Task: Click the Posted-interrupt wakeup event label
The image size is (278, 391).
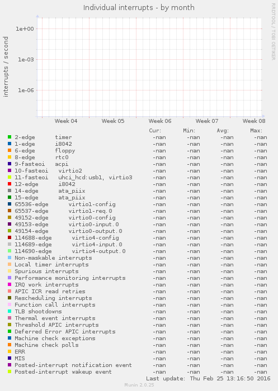Action: coord(63,372)
